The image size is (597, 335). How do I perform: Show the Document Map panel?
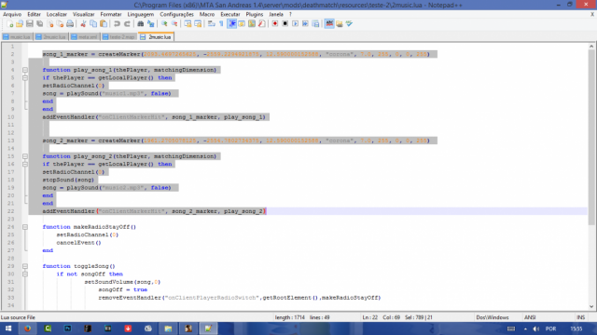(x=252, y=24)
